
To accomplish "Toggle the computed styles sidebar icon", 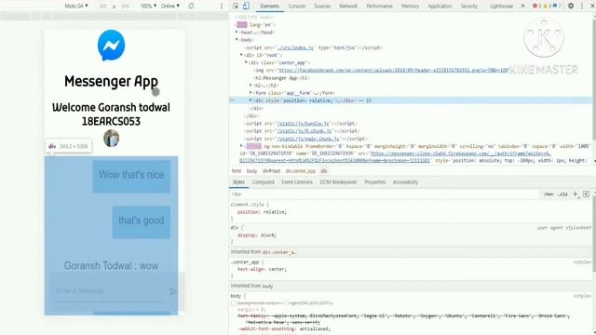I will 586,194.
